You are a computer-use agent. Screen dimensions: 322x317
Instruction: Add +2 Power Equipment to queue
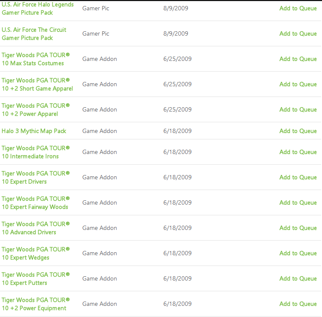(x=298, y=304)
